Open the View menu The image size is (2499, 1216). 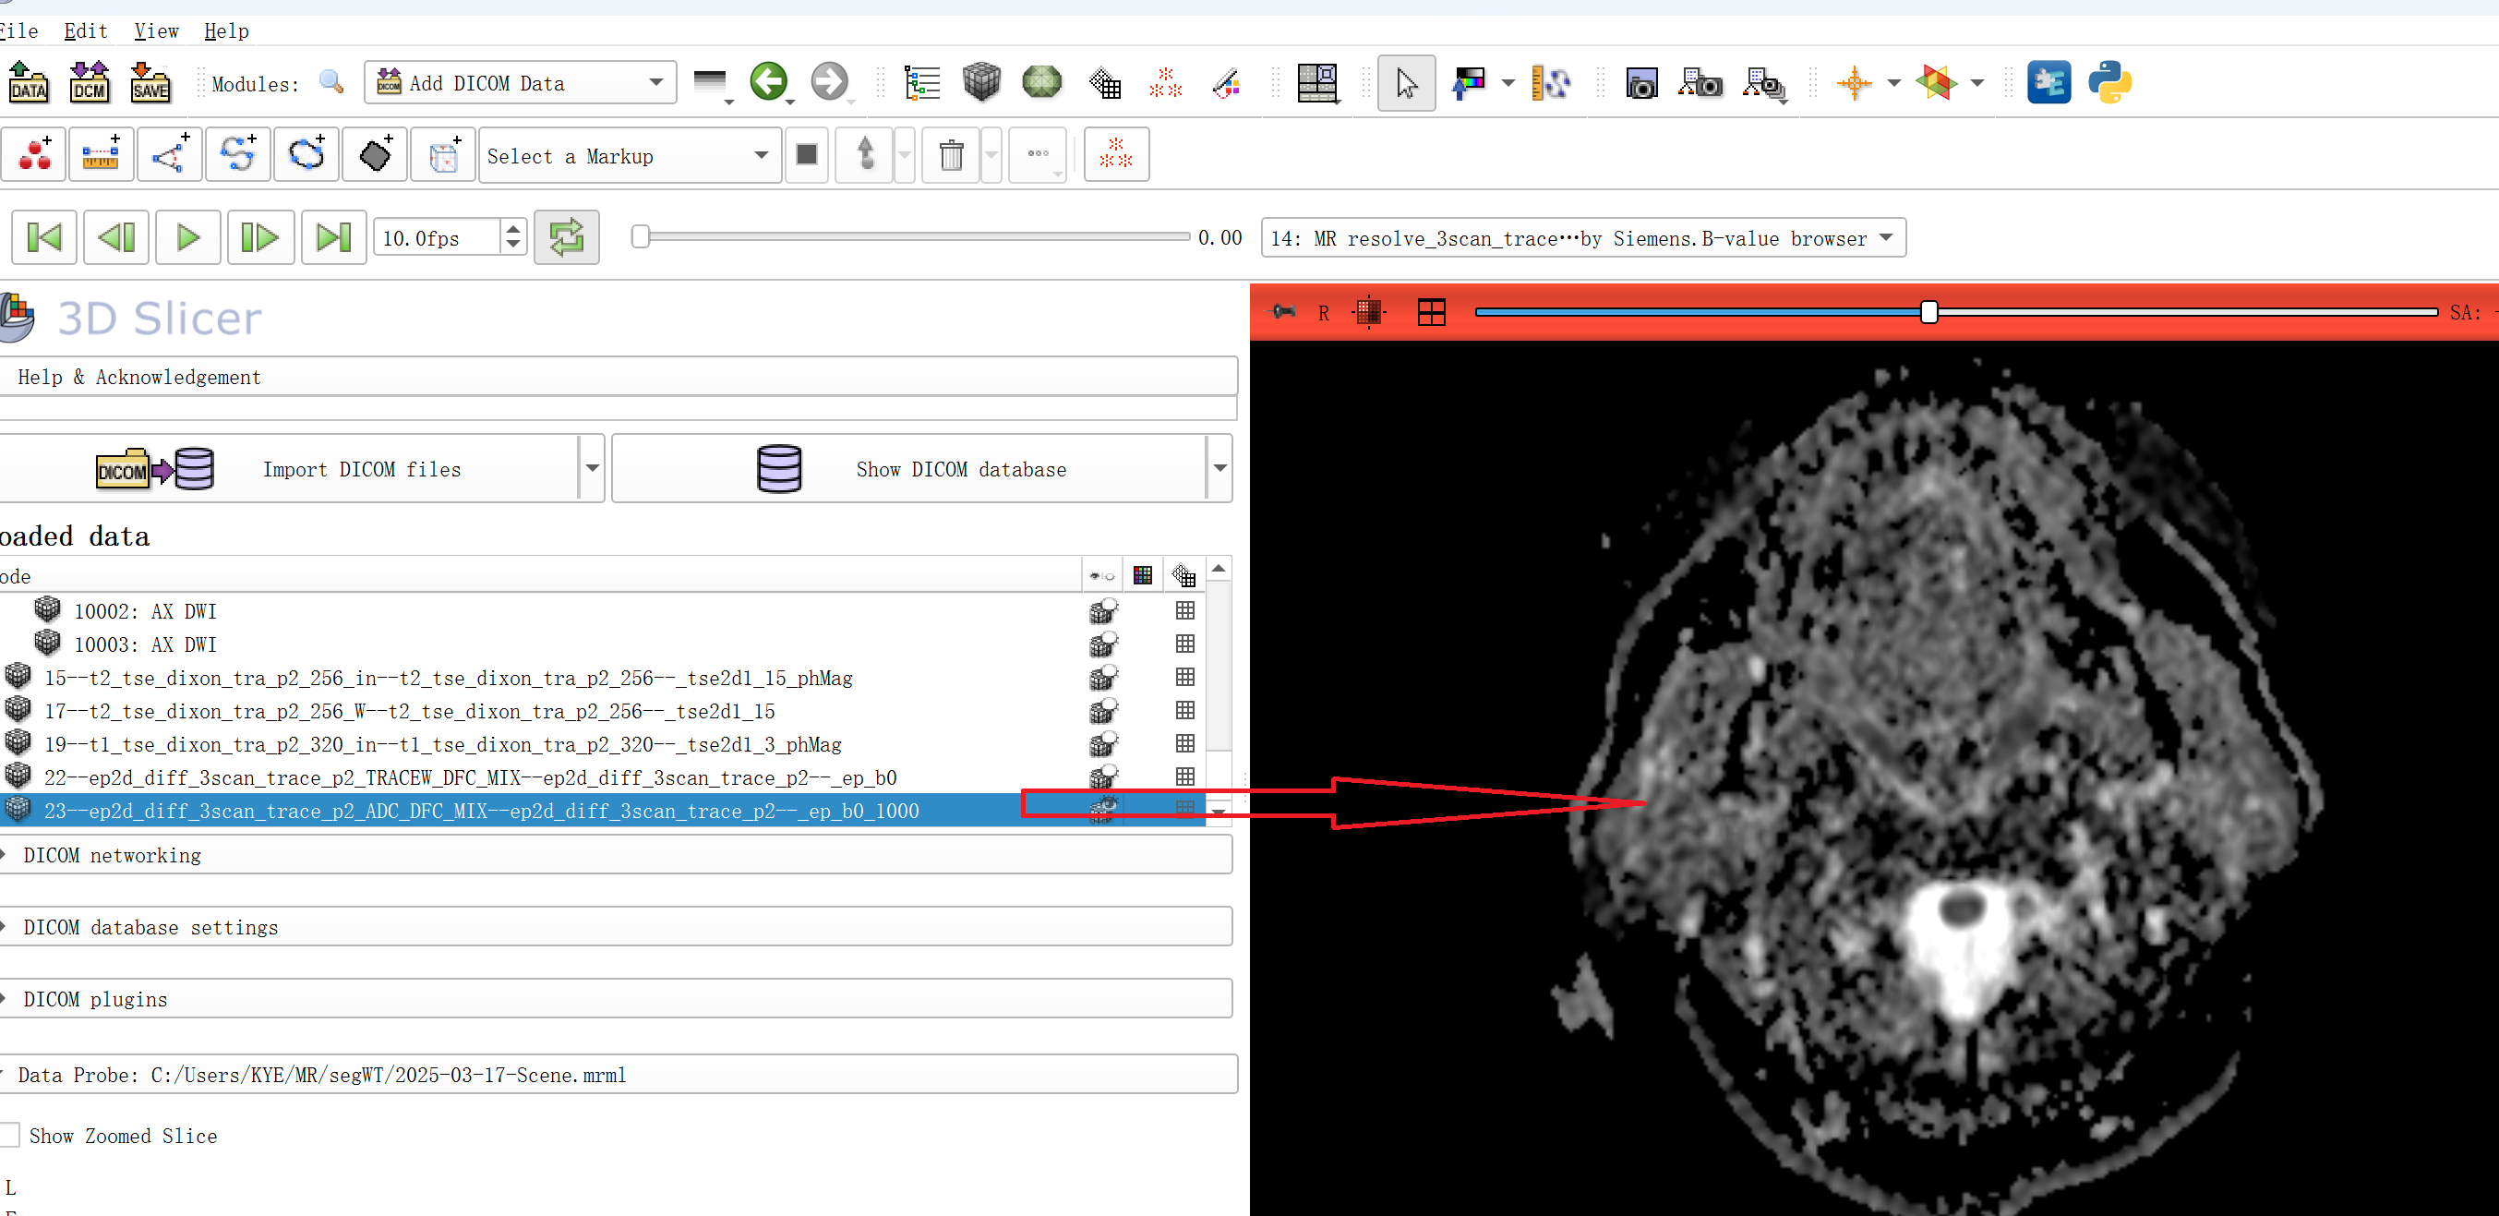click(x=156, y=30)
